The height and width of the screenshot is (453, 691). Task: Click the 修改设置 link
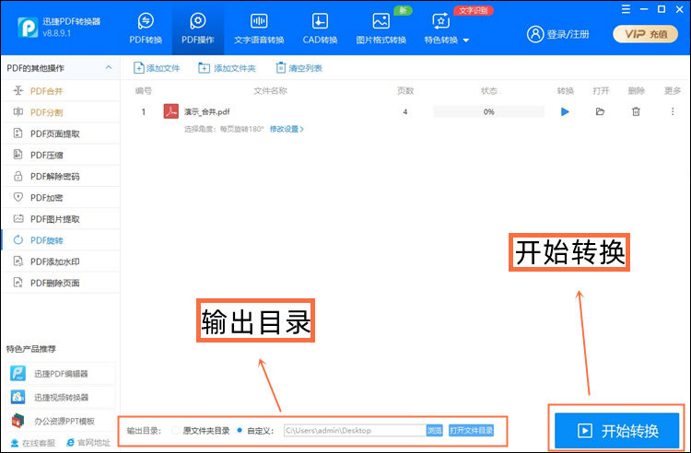(287, 129)
